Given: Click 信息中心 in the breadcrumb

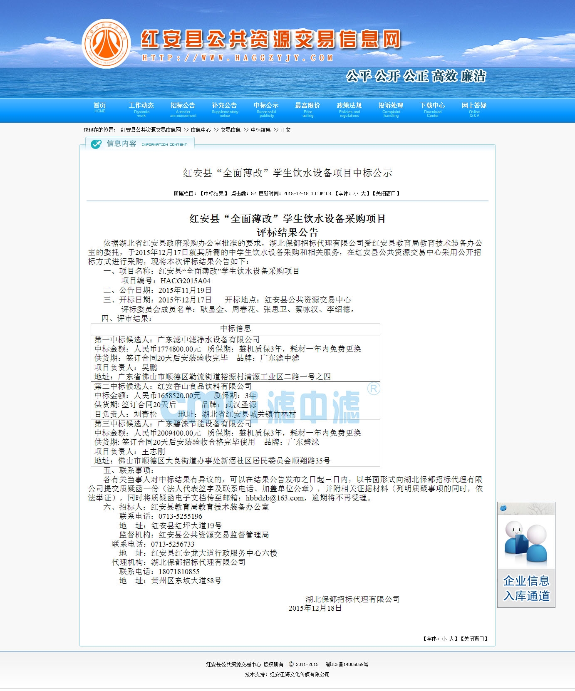Looking at the screenshot, I should pyautogui.click(x=201, y=130).
